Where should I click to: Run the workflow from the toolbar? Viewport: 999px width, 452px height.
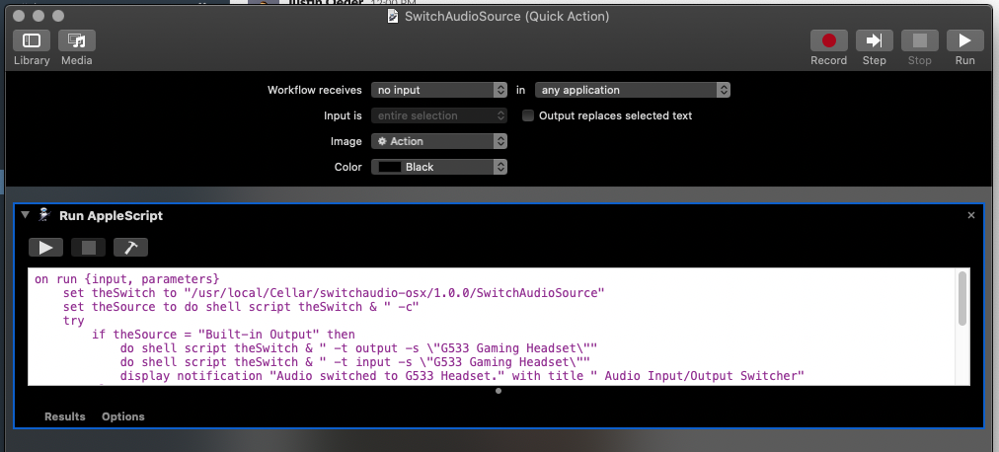click(964, 40)
